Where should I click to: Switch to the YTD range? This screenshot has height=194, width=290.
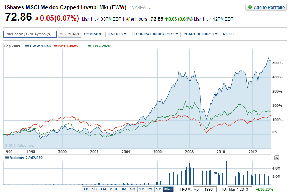113,189
